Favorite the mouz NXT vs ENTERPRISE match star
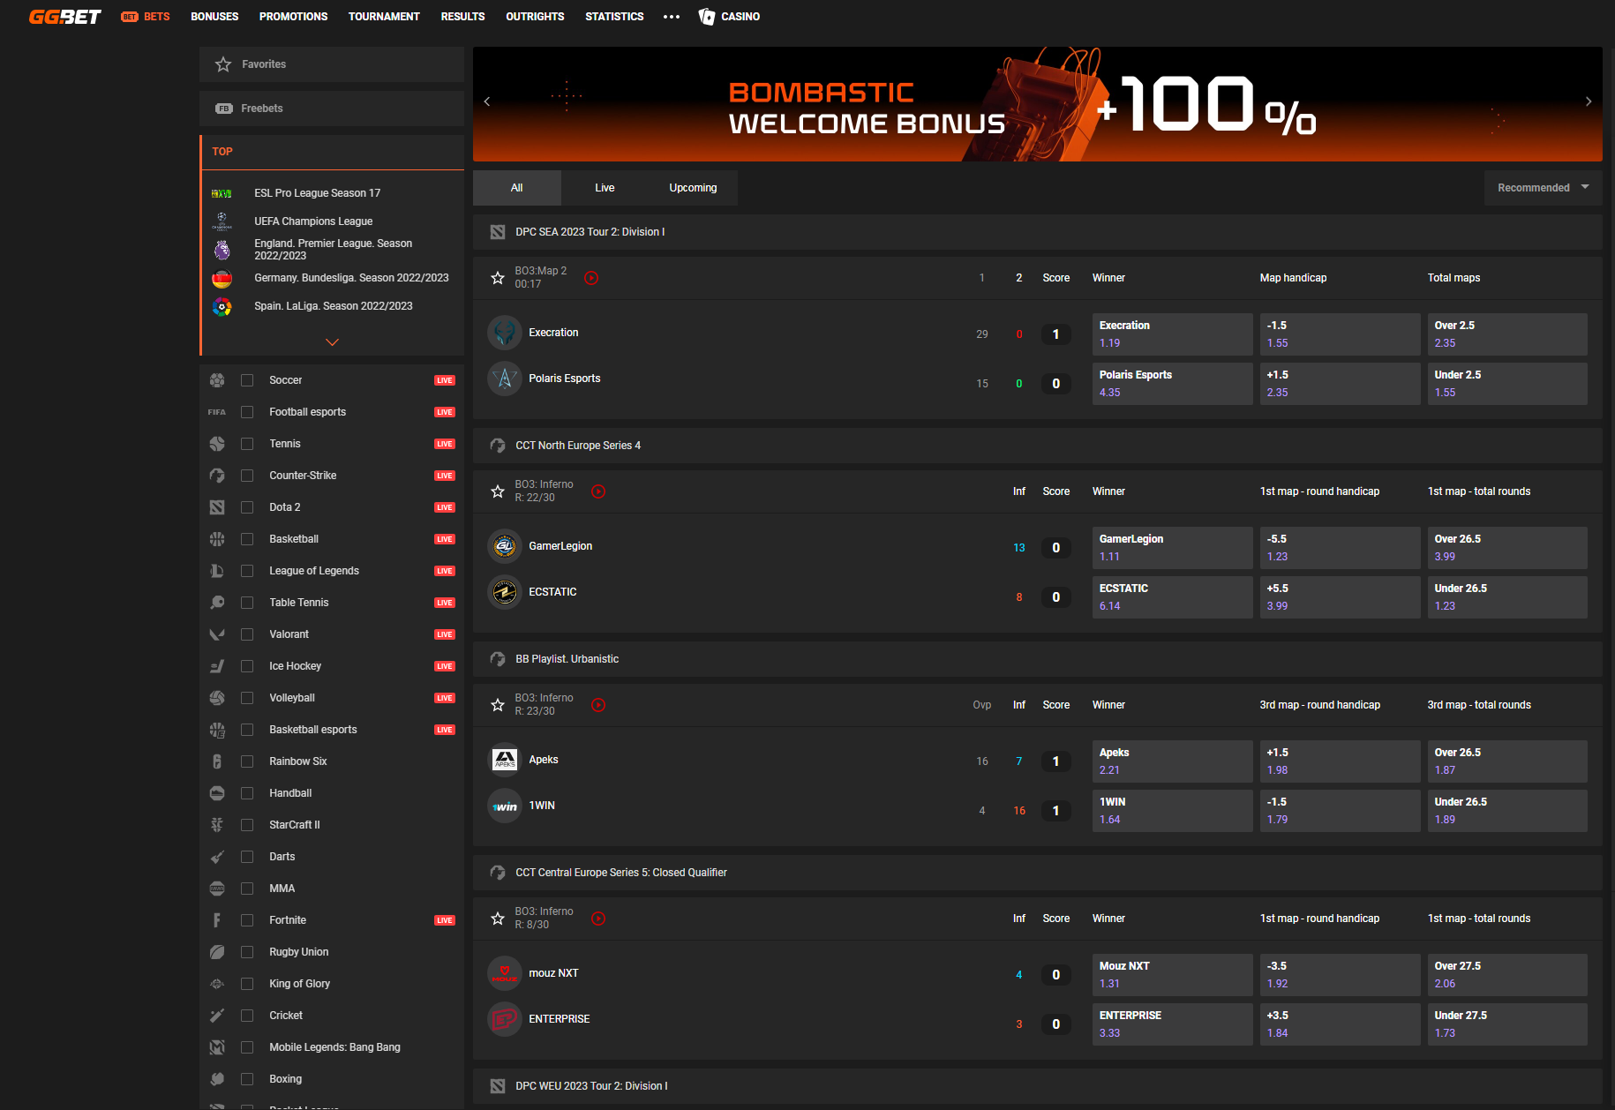Screen dimensions: 1615x1110 tap(498, 919)
